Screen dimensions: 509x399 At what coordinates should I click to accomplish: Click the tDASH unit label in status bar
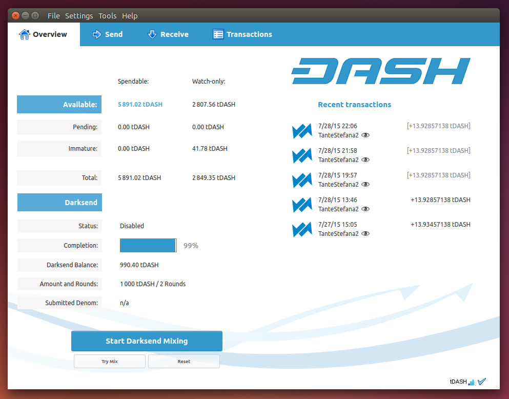tap(458, 382)
